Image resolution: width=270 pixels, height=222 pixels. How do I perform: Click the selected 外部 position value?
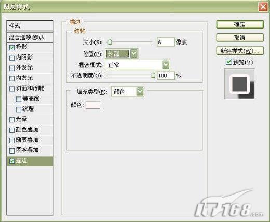click(x=117, y=53)
